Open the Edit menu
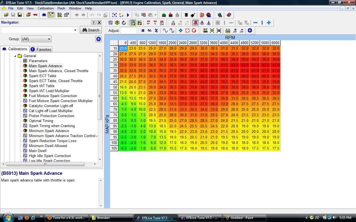This screenshot has width=356, height=222. pyautogui.click(x=20, y=8)
